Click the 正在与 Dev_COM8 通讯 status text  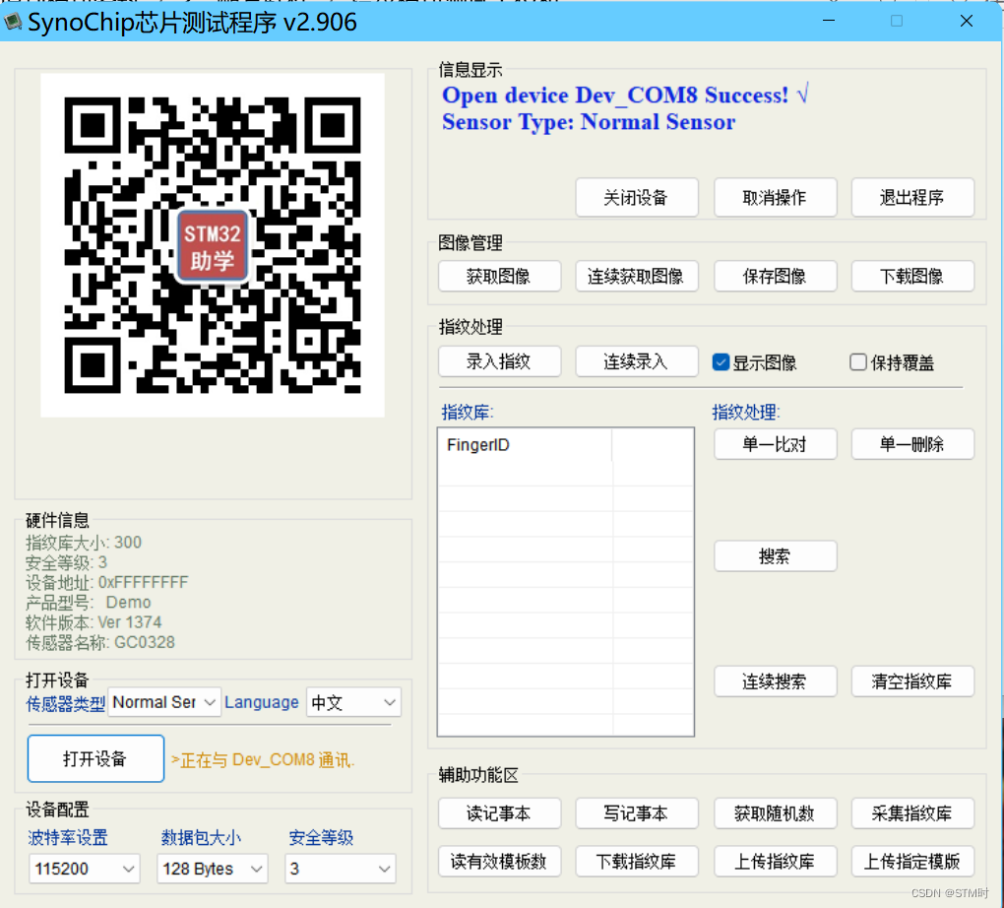click(x=263, y=760)
